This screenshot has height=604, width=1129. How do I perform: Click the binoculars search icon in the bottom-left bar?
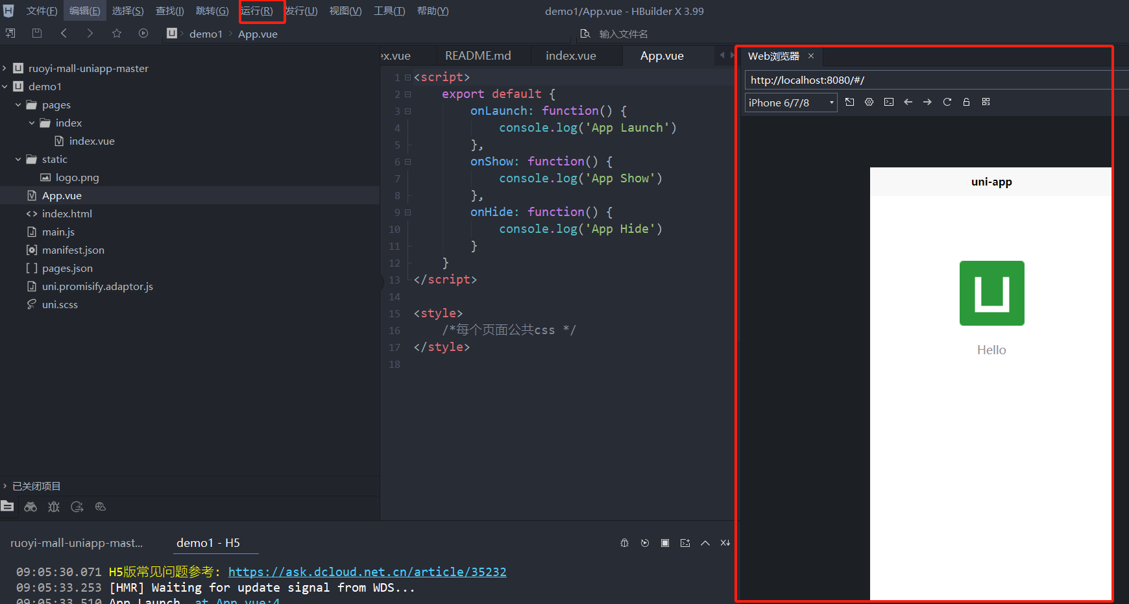click(30, 507)
